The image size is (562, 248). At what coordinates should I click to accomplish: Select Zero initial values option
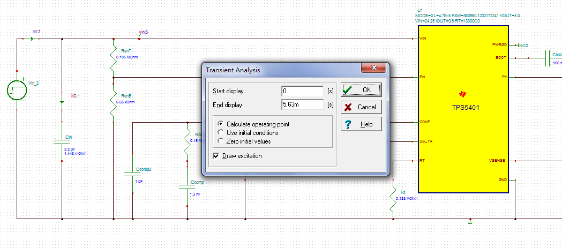(244, 141)
